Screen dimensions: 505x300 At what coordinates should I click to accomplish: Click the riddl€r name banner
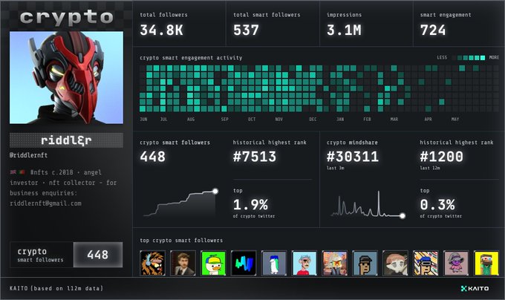66,140
